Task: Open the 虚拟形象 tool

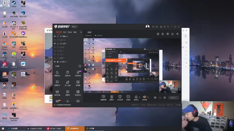Action: click(x=57, y=93)
